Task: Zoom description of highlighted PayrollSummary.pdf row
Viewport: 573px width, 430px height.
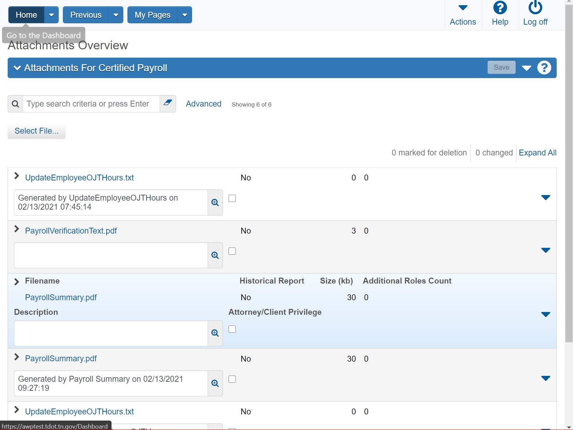Action: 215,333
